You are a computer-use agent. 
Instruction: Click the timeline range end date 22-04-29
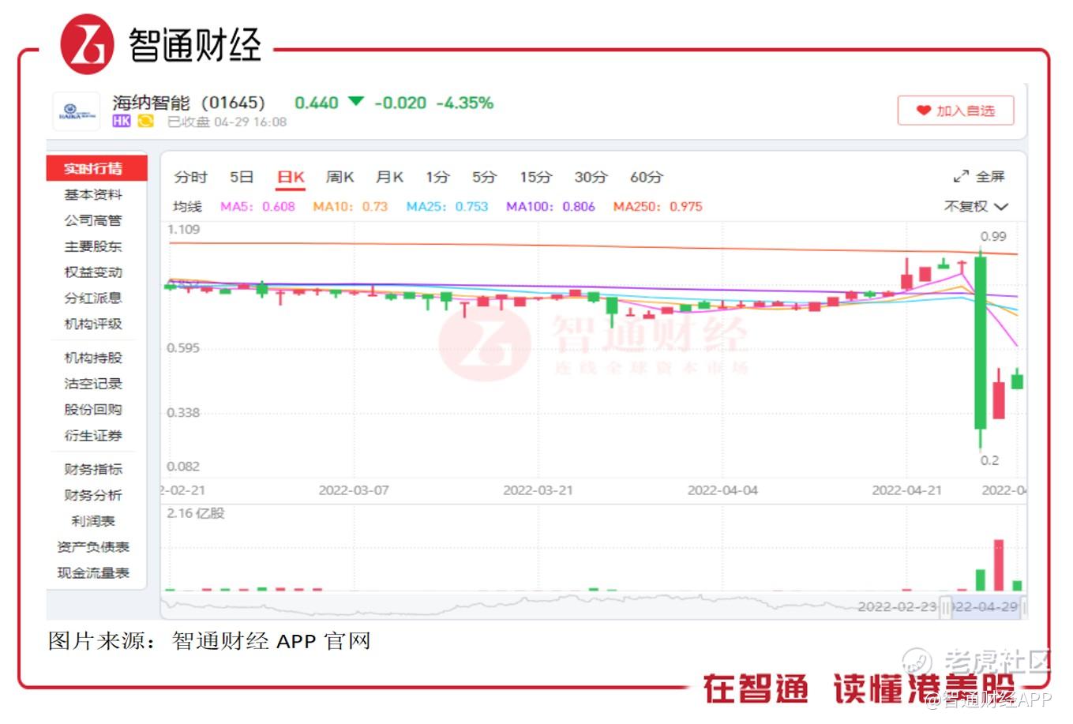click(986, 606)
